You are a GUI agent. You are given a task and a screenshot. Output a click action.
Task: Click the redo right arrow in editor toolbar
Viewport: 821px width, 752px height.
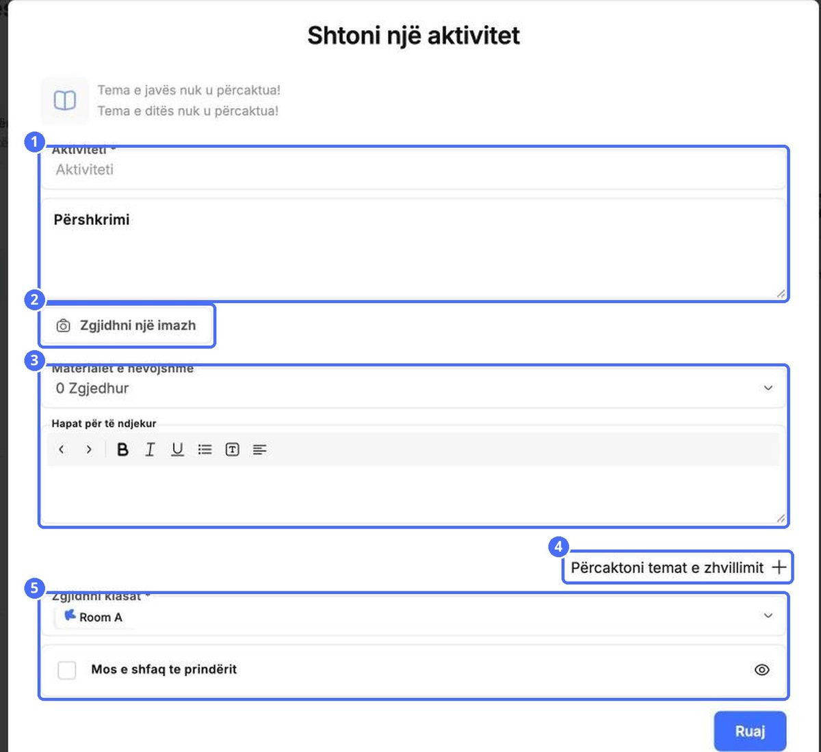89,449
